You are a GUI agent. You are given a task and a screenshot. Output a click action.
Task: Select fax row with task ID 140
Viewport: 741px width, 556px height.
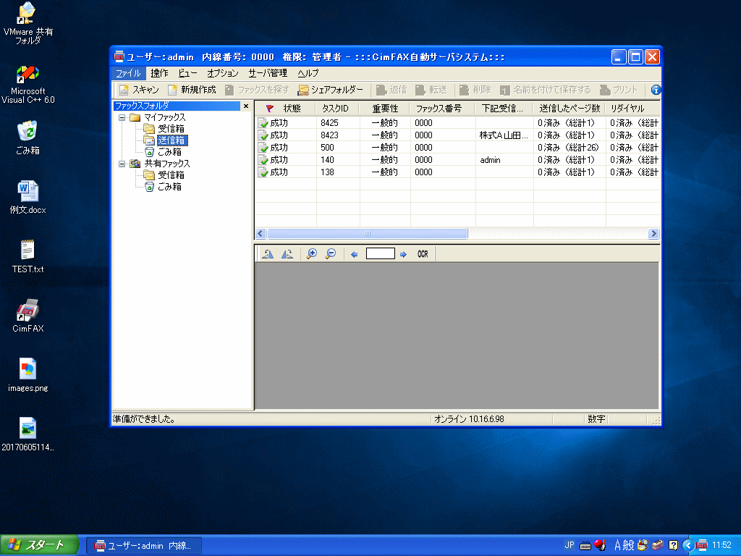pyautogui.click(x=457, y=160)
